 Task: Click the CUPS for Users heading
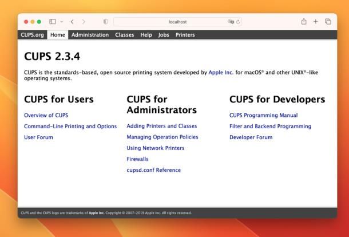(x=59, y=100)
